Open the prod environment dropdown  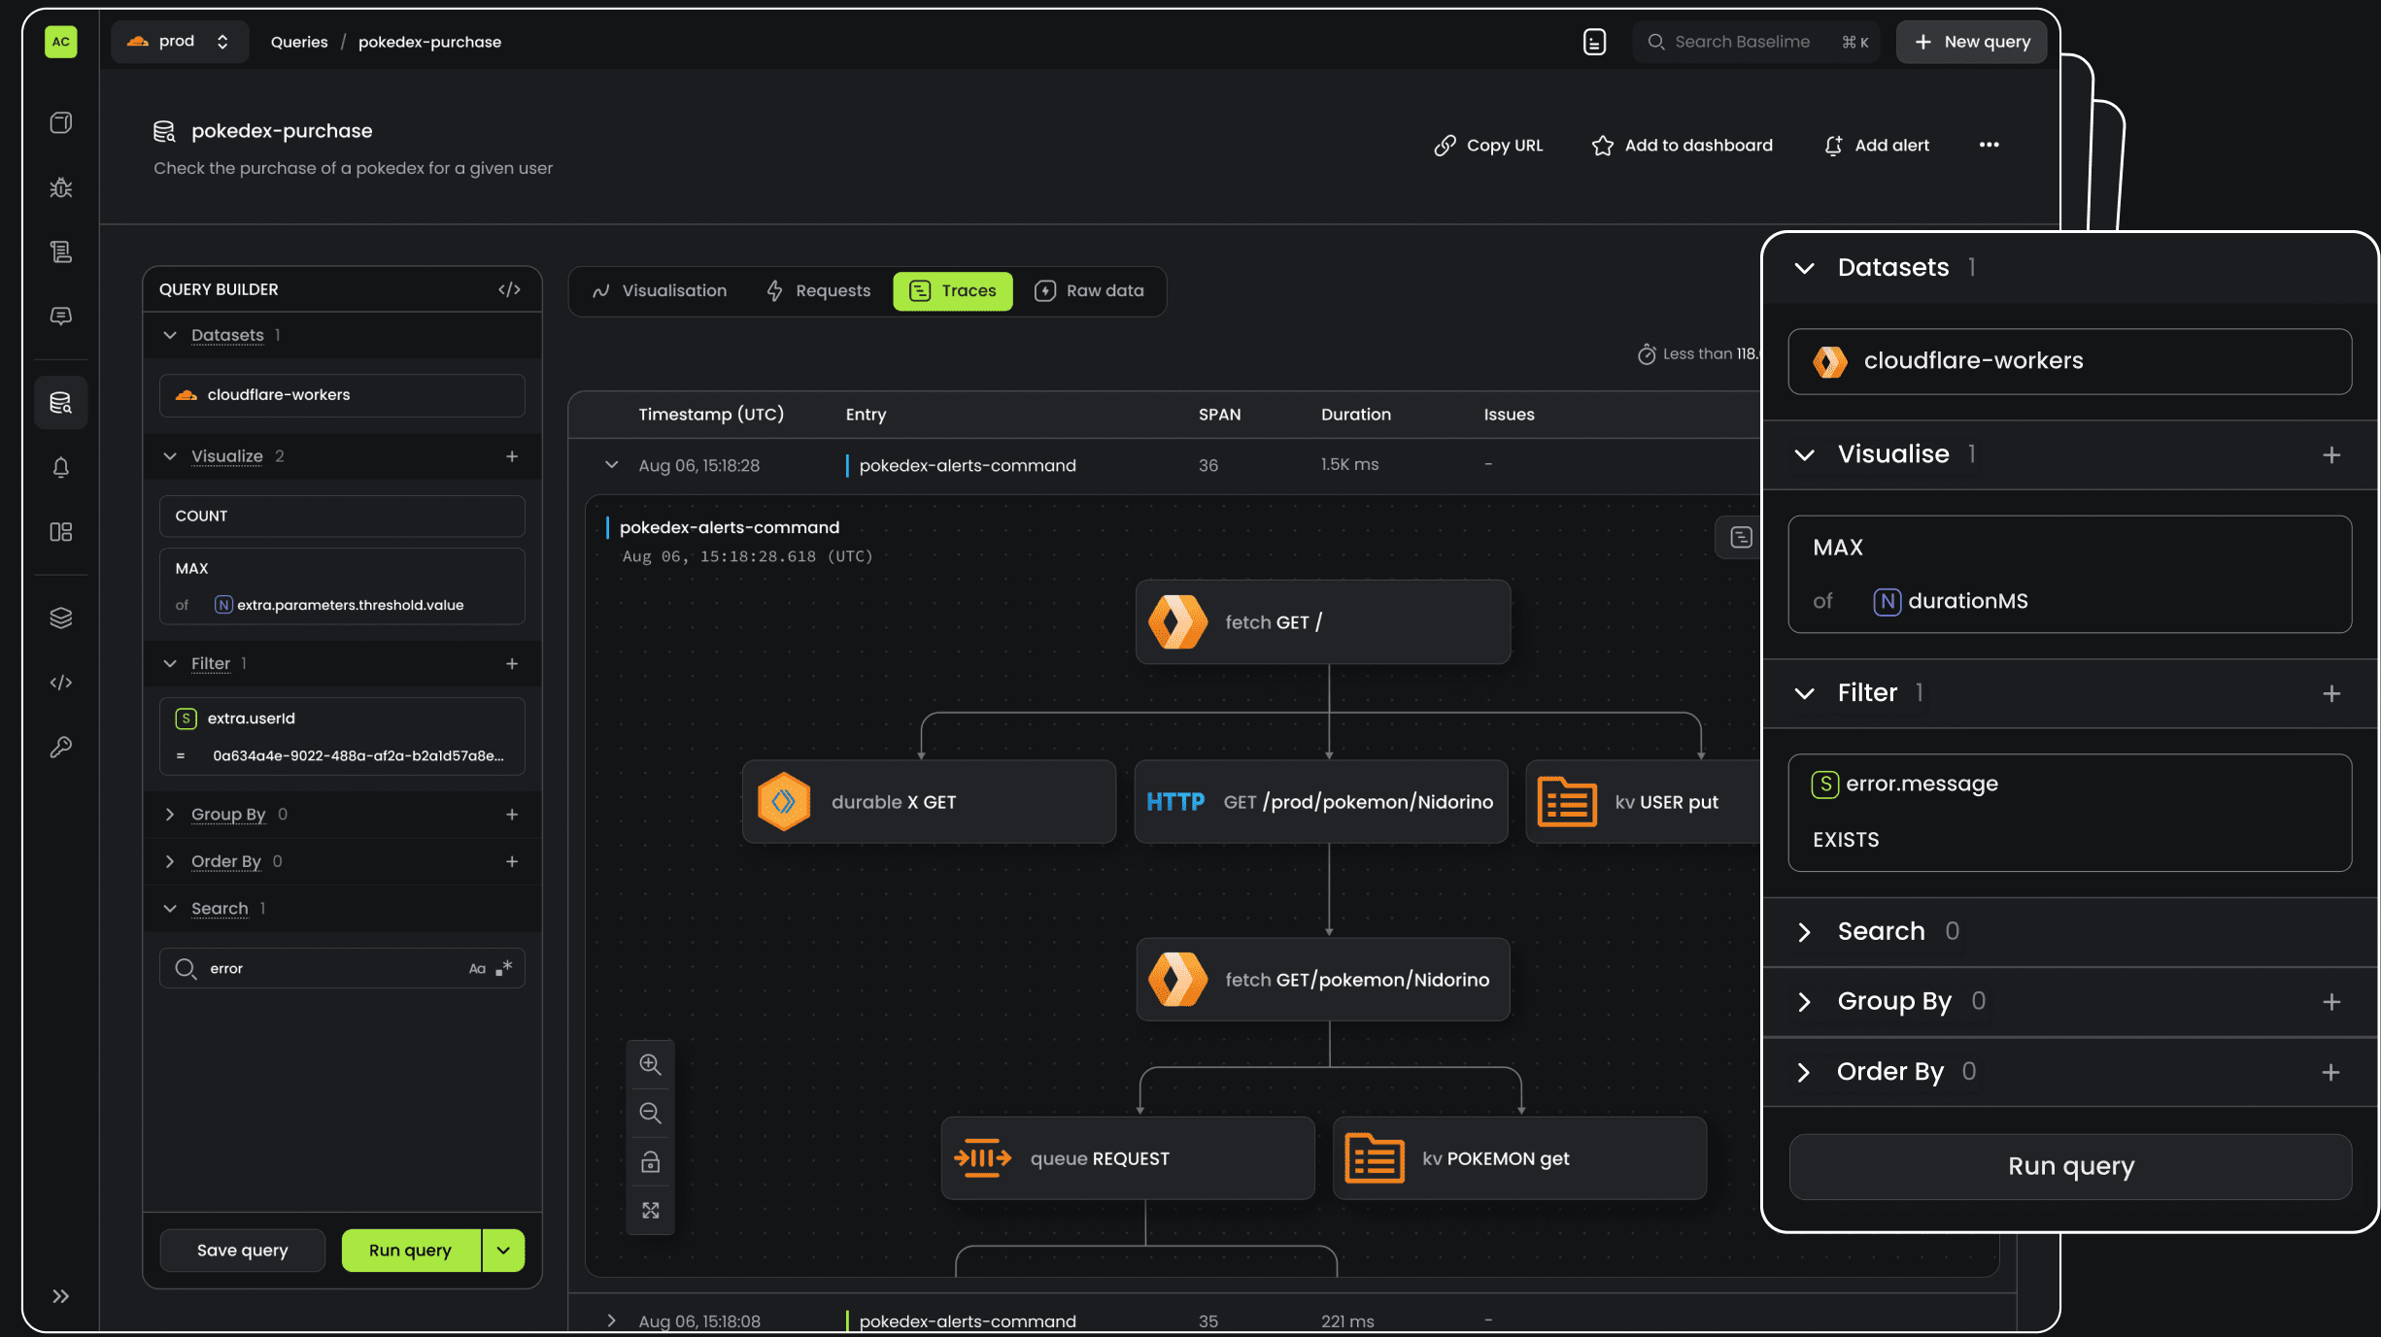click(180, 42)
